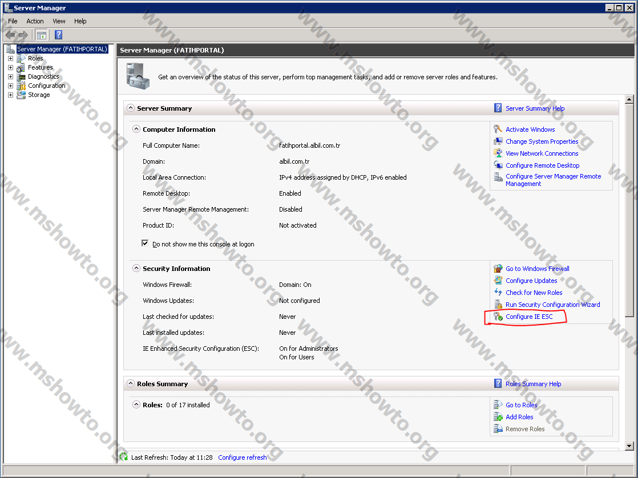The image size is (638, 478).
Task: Click the Show/Hide Console Tree toolbar icon
Action: (42, 35)
